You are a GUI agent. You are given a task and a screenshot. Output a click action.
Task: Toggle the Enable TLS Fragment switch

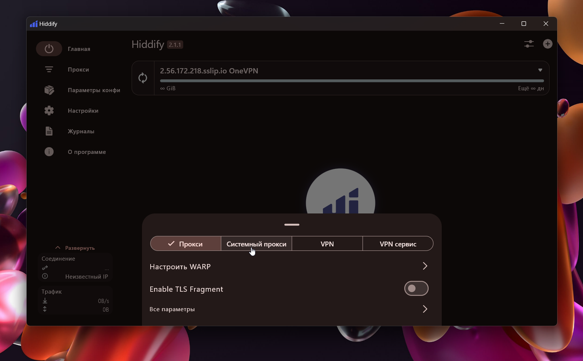[x=416, y=289]
